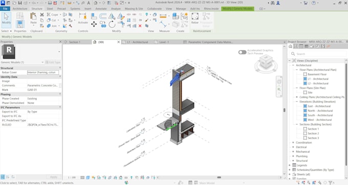348x185 pixels.
Task: Select the Move tool
Action: (94, 24)
